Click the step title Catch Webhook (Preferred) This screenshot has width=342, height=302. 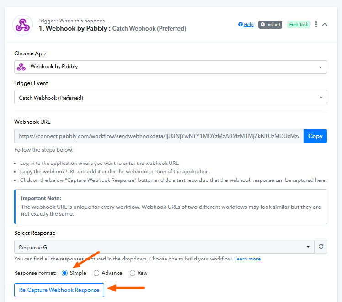coord(149,28)
